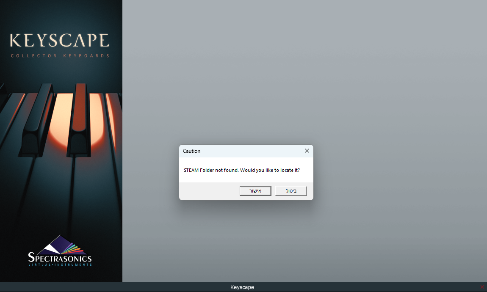Click empty gray area above Caution dialog
The image size is (487, 292).
246,85
